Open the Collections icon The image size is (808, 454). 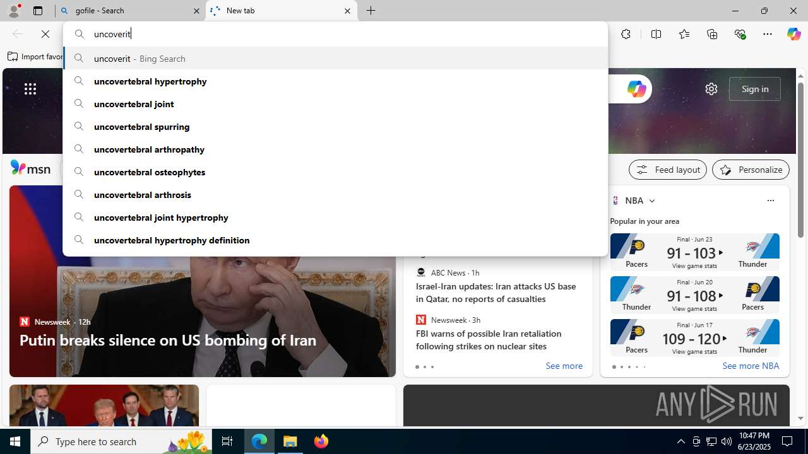[x=712, y=34]
